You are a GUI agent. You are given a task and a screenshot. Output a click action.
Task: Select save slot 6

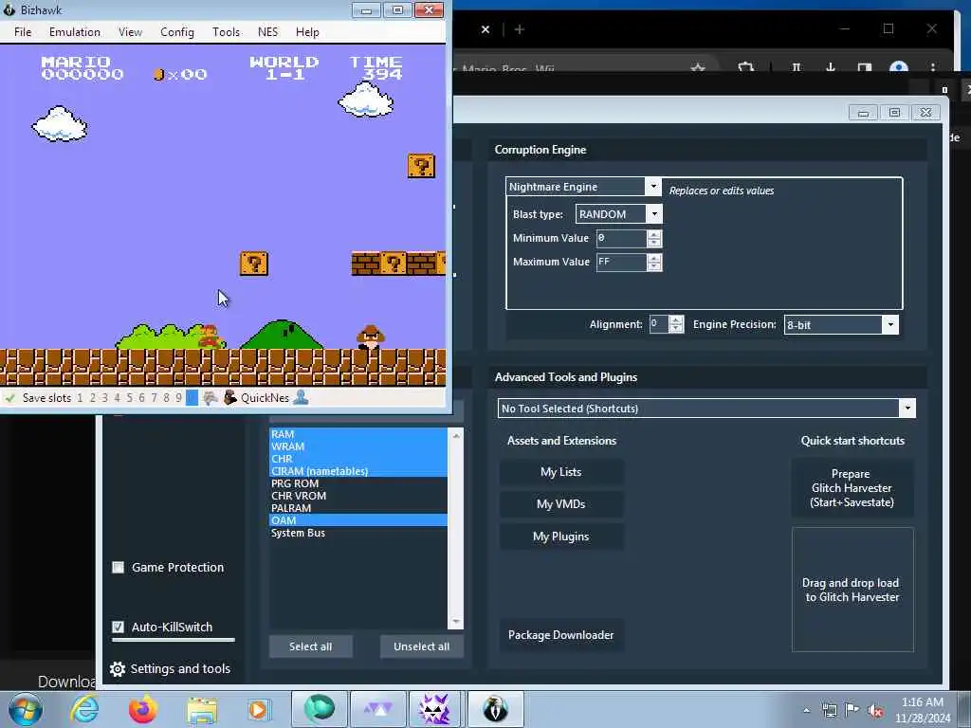point(142,398)
